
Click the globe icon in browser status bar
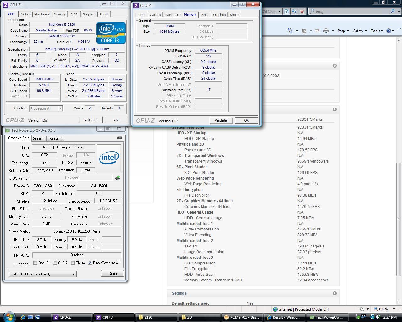[x=275, y=309]
